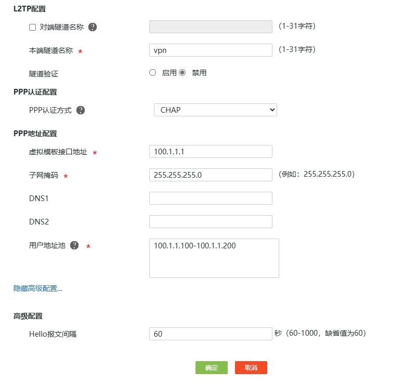The image size is (405, 384).
Task: Click the DNS1 label
Action: coord(39,198)
